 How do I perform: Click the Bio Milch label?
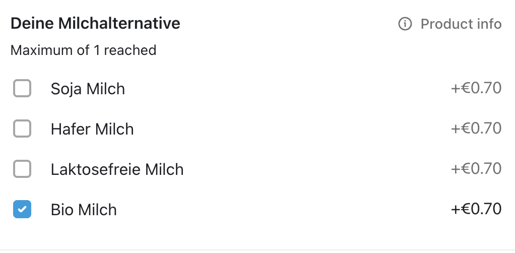pos(84,210)
